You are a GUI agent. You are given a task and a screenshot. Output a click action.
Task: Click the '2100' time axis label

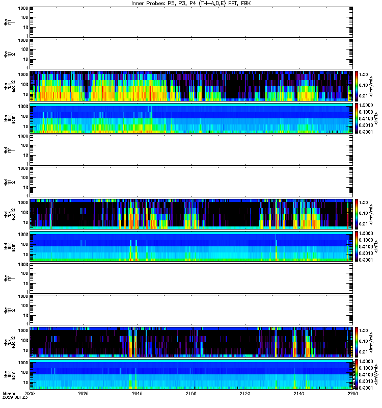point(191,393)
